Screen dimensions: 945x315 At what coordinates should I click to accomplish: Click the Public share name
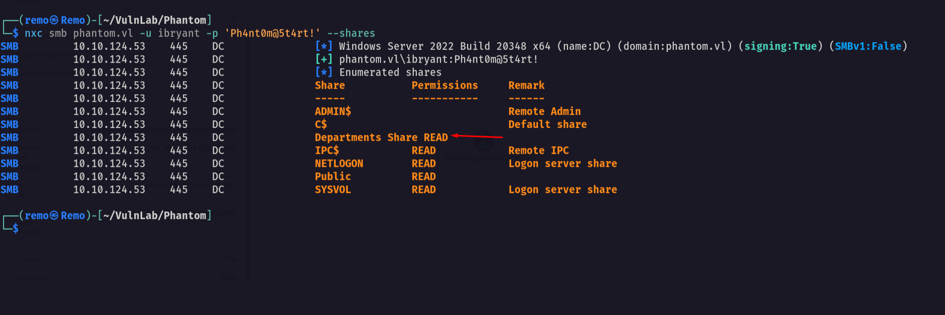click(333, 177)
